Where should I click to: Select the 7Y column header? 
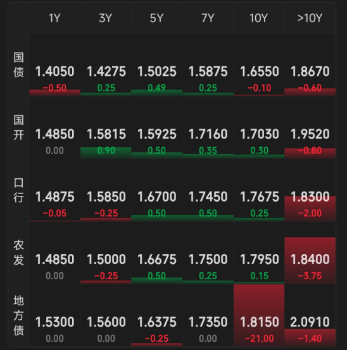208,18
